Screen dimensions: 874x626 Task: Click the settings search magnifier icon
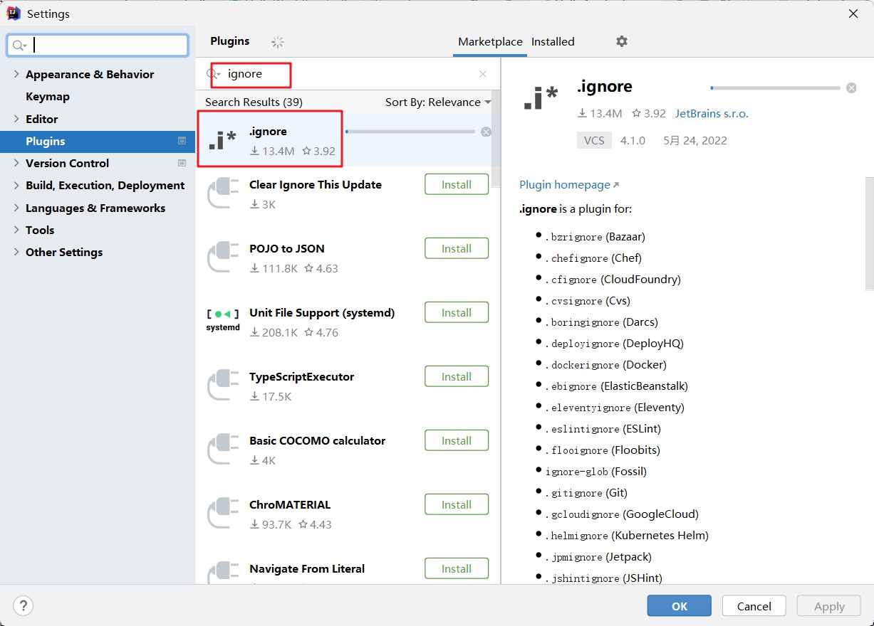(x=19, y=46)
